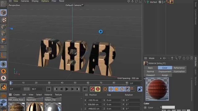This screenshot has height=111, width=198.
Task: Open the Attributes Manager hamburger menu
Action: (146, 58)
